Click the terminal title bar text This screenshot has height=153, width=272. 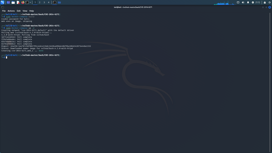(133, 7)
